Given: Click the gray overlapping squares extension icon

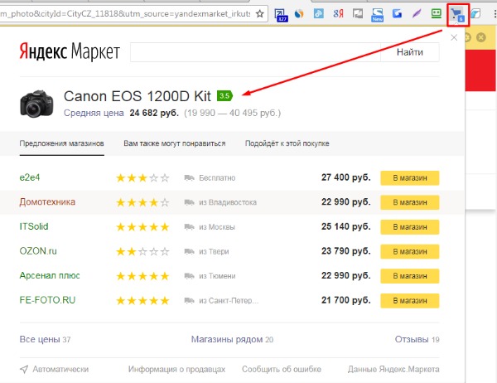Looking at the screenshot, I should [358, 13].
